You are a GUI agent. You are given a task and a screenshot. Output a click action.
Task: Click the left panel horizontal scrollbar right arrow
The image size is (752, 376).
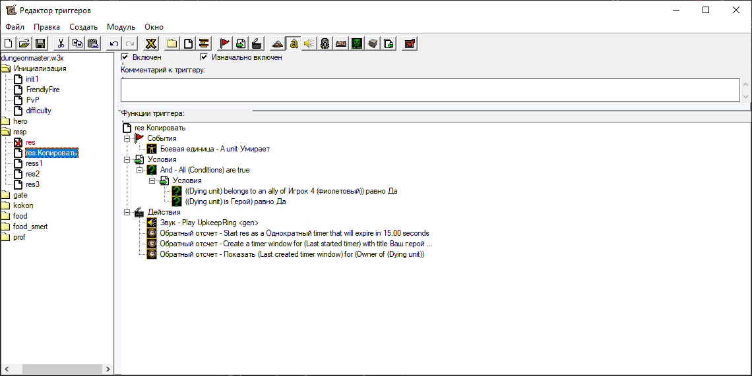click(108, 369)
